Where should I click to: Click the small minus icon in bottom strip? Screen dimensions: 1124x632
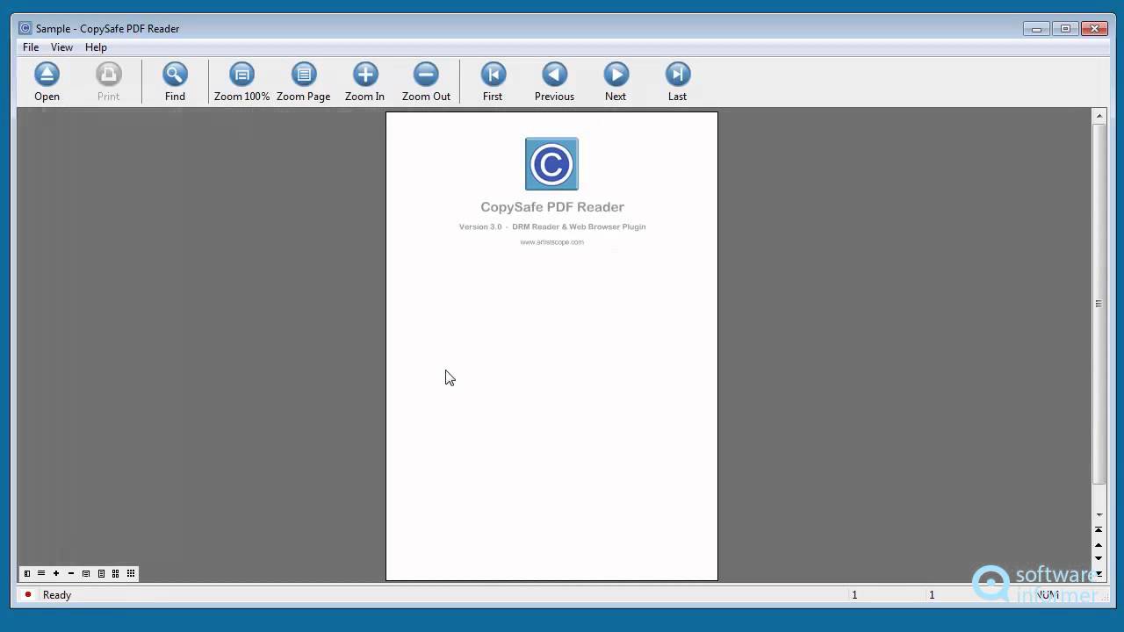click(71, 573)
